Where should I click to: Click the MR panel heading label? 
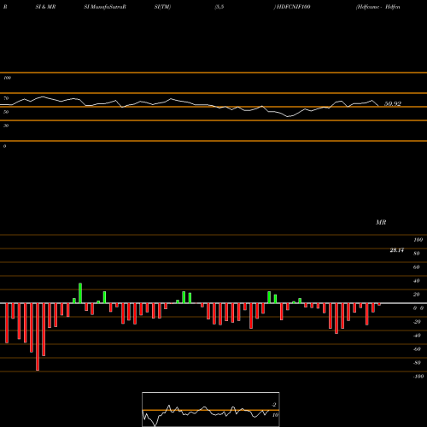click(381, 222)
